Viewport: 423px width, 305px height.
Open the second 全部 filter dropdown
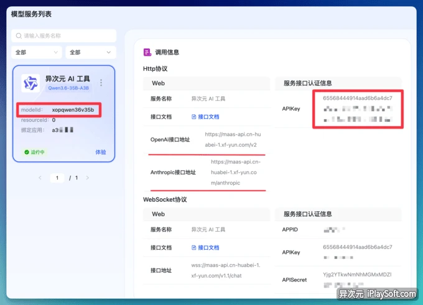(x=91, y=52)
